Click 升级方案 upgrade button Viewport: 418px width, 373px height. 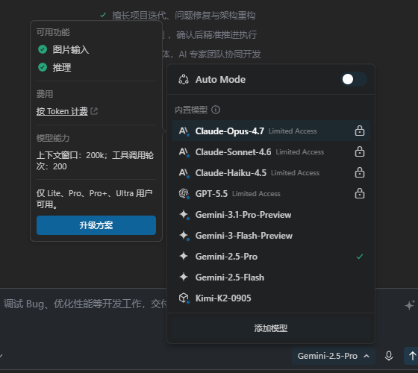96,225
